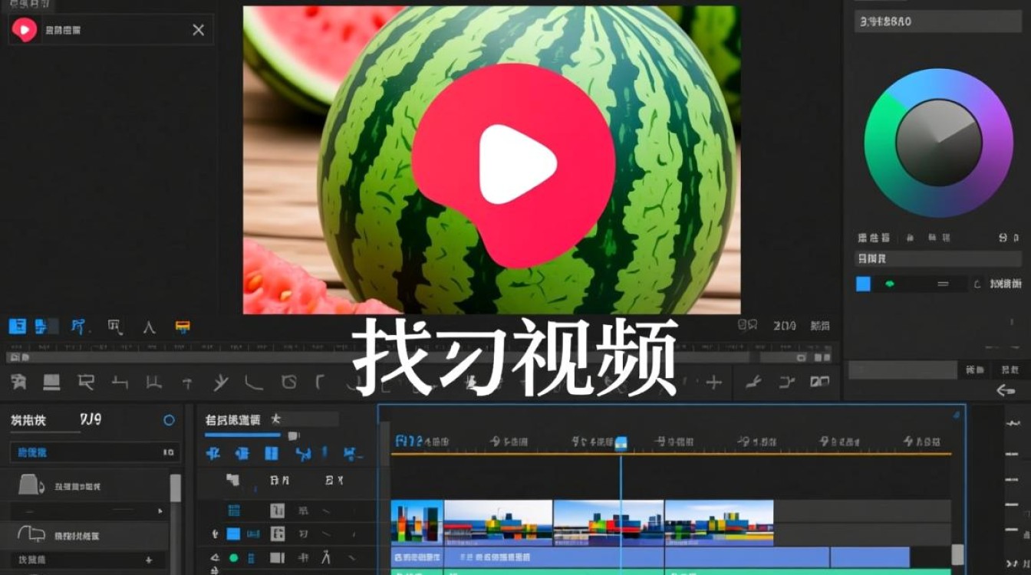The image size is (1031, 575).
Task: Click the gray dial inside the color wheel
Action: pos(938,143)
